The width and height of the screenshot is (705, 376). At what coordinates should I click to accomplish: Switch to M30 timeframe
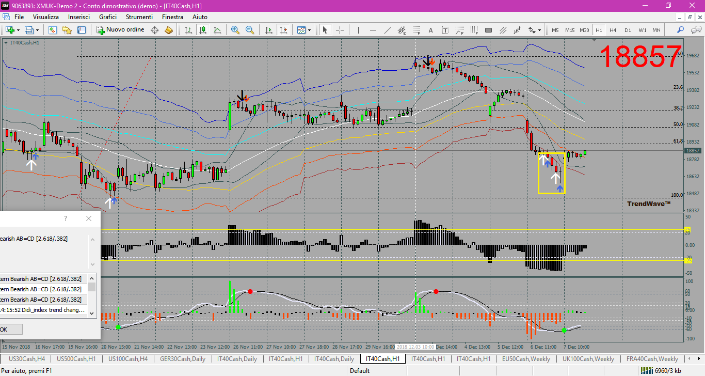(x=584, y=30)
